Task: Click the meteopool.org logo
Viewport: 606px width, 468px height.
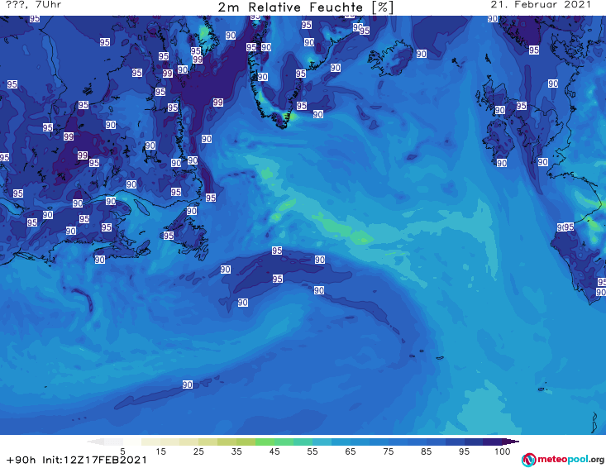Action: tap(563, 460)
